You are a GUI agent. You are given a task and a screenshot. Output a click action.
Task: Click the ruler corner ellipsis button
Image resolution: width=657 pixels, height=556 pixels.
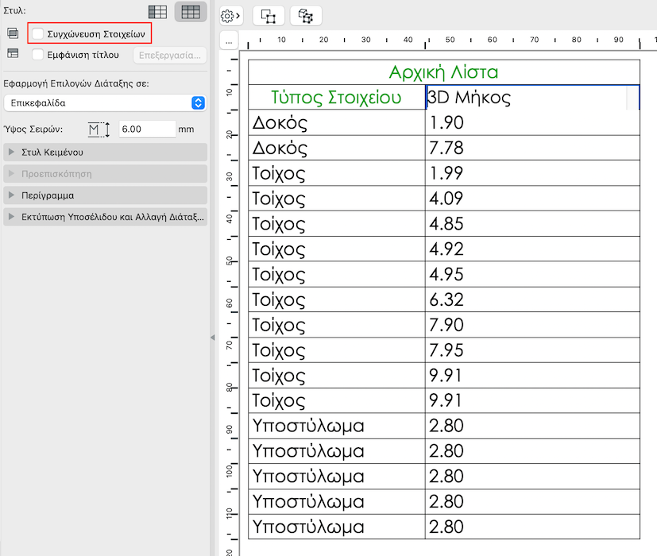click(x=229, y=41)
